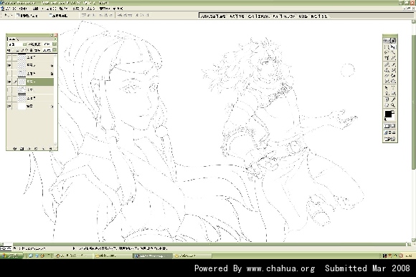This screenshot has height=277, width=416.
Task: Select the Eraser tool
Action: [x=387, y=75]
